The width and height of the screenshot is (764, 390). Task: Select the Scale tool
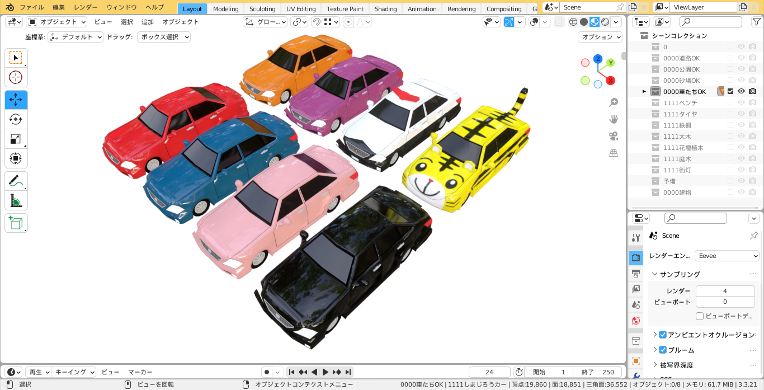pos(16,139)
